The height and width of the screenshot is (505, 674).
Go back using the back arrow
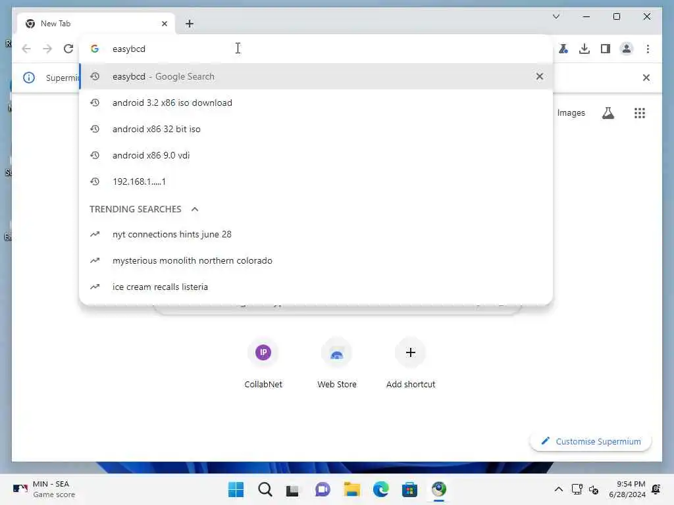point(26,49)
